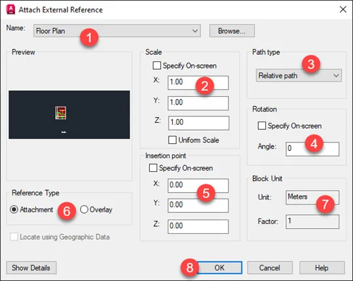Click the Cancel button
Screen dimensions: 353x281
[x=270, y=267]
